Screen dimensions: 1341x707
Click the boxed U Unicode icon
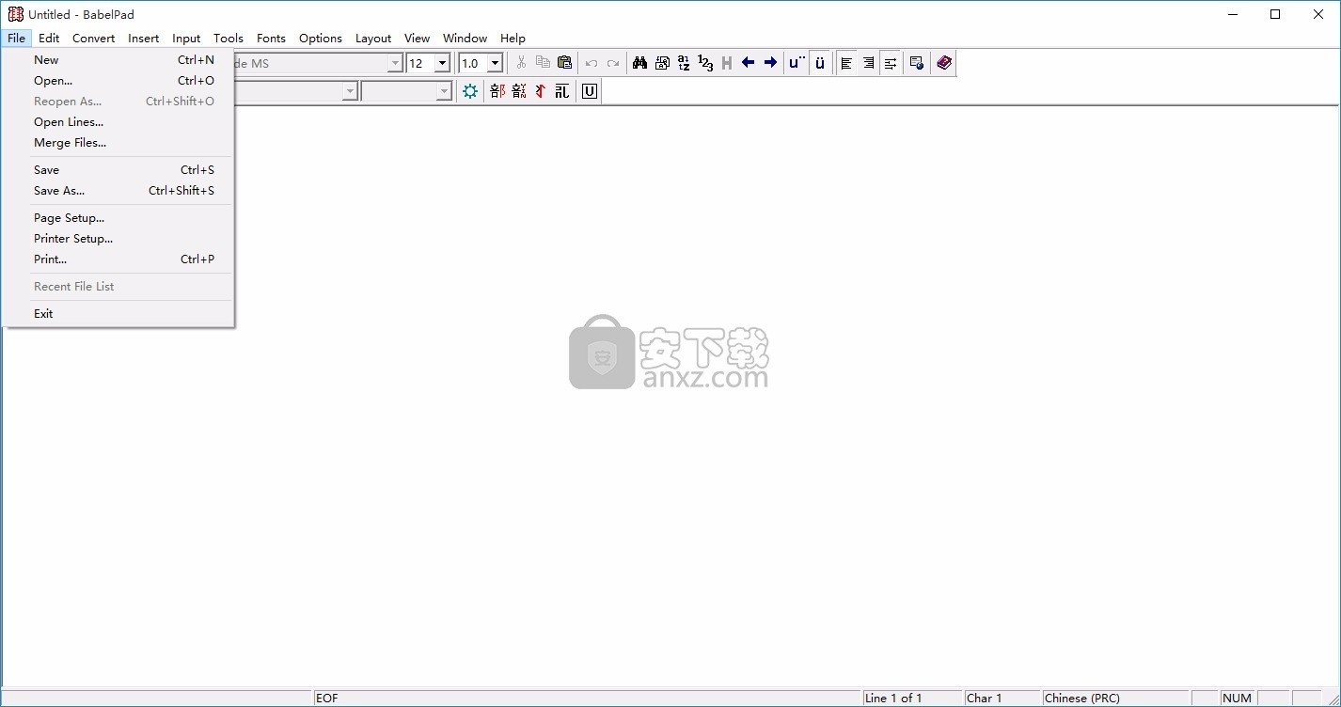pos(590,91)
